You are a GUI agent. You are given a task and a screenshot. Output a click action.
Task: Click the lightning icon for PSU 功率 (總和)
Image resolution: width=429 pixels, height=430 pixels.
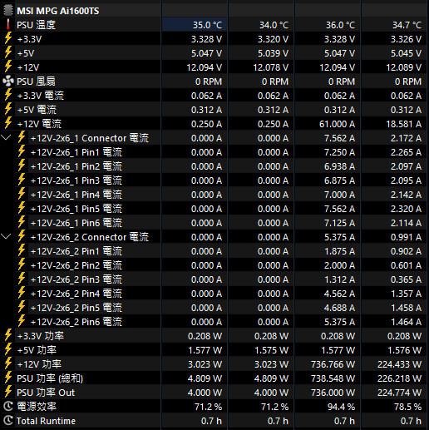click(x=8, y=378)
